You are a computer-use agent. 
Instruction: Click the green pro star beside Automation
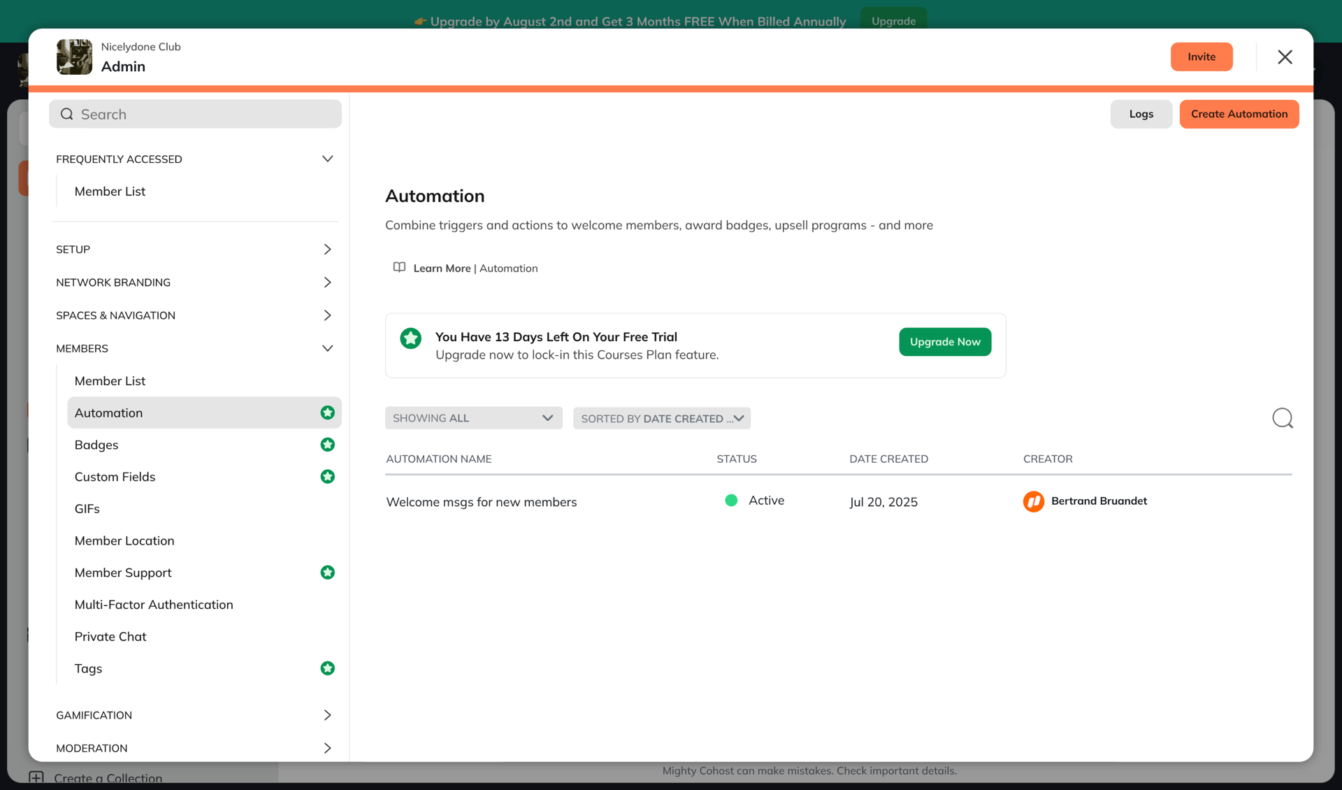pos(328,412)
